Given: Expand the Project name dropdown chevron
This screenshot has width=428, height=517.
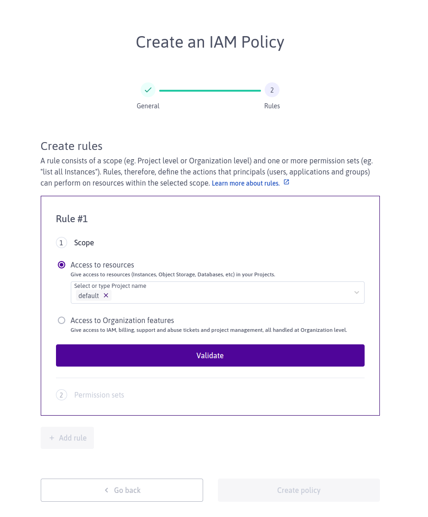Looking at the screenshot, I should tap(356, 293).
